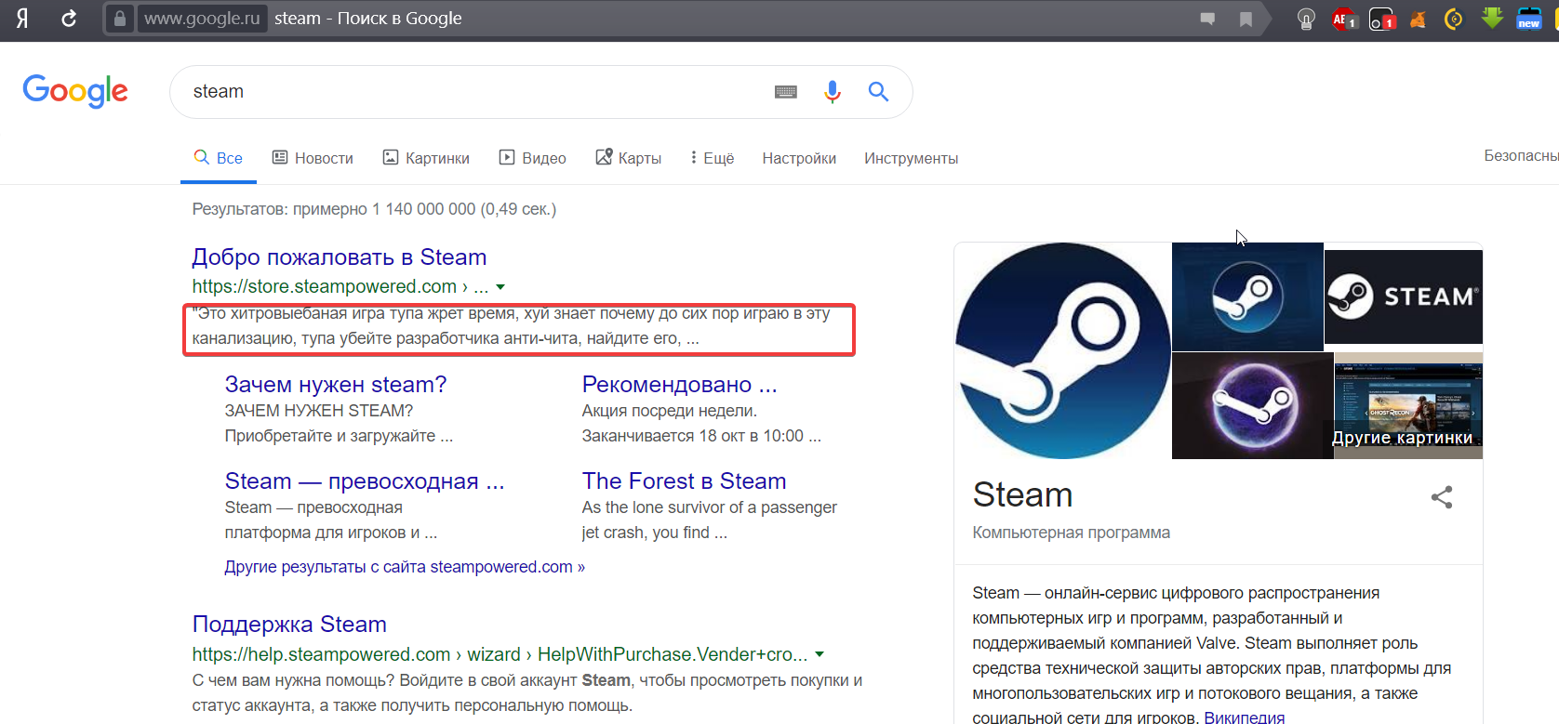Open the on-screen keyboard icon in search box
The height and width of the screenshot is (724, 1559).
[786, 92]
